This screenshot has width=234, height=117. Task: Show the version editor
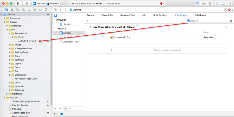(x=210, y=4)
